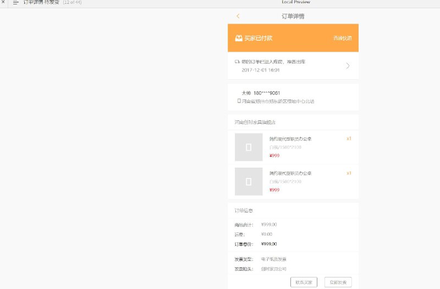Viewport: 440px width, 289px height.
Task: Click the page counter (12 of 44)
Action: pyautogui.click(x=72, y=2)
